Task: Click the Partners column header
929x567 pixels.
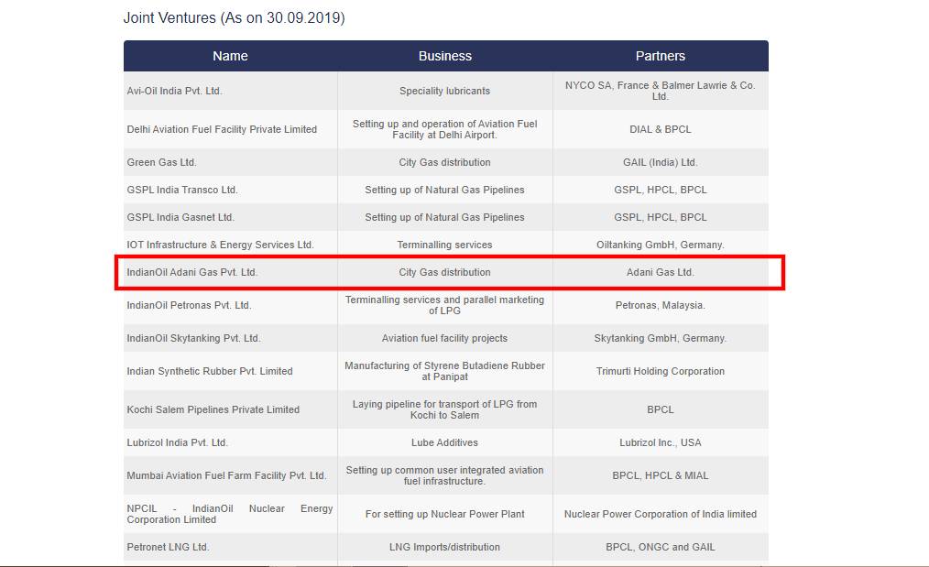Action: pos(660,56)
